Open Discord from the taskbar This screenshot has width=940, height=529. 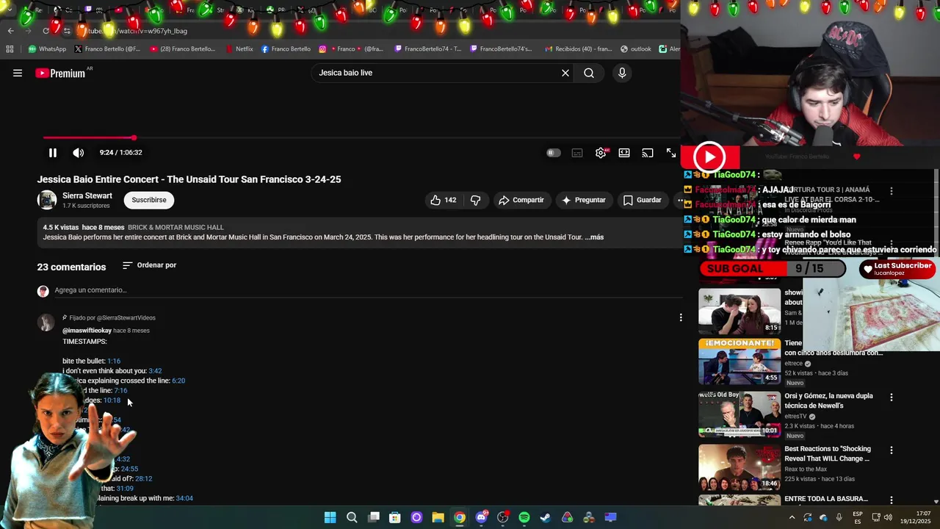(x=481, y=517)
